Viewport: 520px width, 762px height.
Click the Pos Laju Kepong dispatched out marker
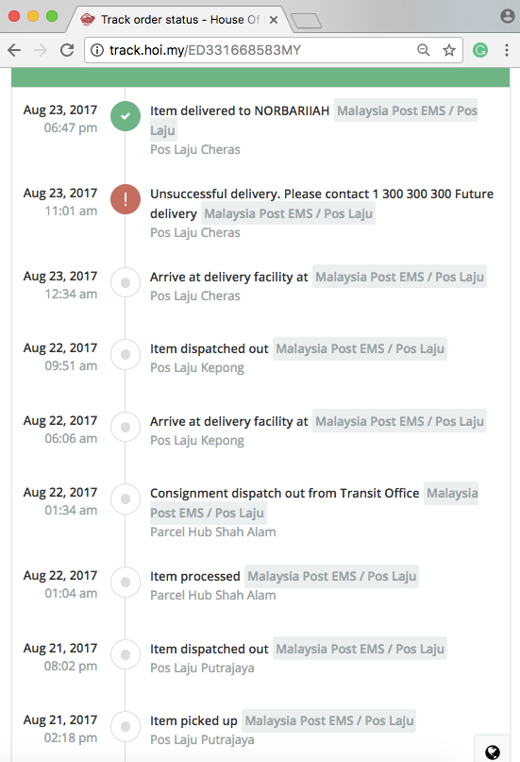pyautogui.click(x=126, y=355)
